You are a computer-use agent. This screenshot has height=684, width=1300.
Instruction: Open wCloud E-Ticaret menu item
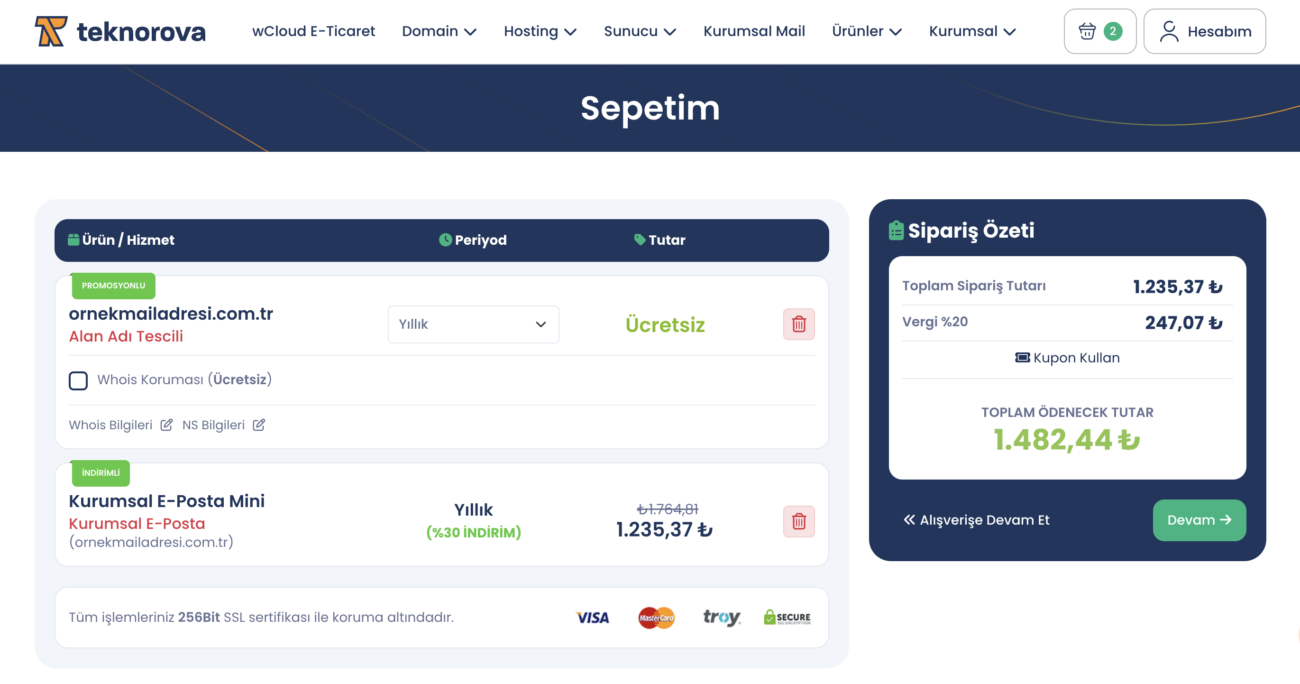[313, 31]
